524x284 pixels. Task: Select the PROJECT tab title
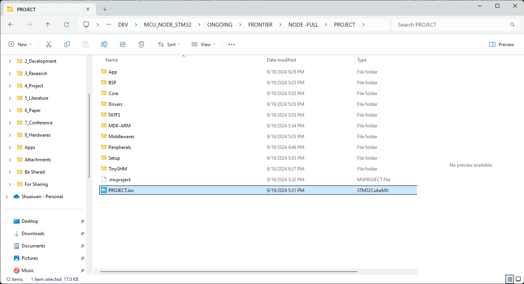(x=26, y=10)
